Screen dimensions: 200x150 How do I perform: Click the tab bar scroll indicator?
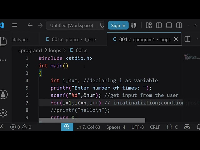coord(159,45)
